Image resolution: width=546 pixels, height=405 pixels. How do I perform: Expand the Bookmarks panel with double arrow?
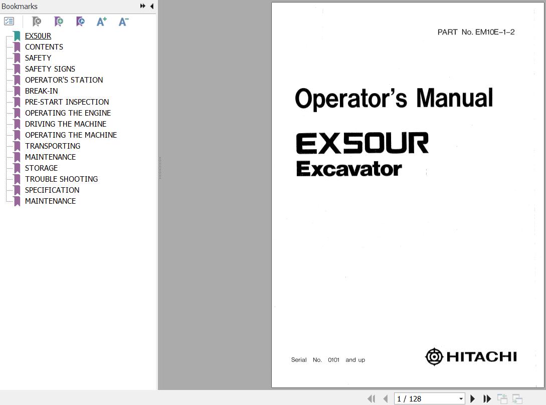tap(143, 6)
